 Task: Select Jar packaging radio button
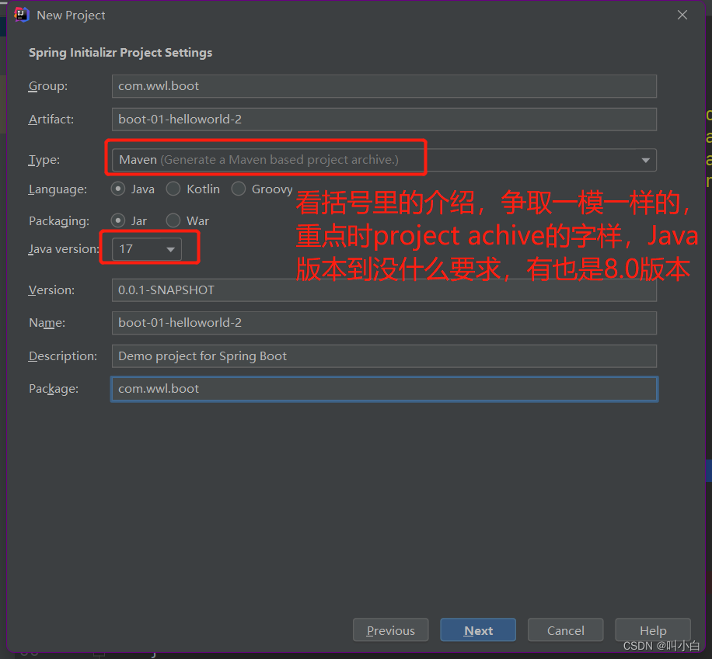pyautogui.click(x=117, y=220)
